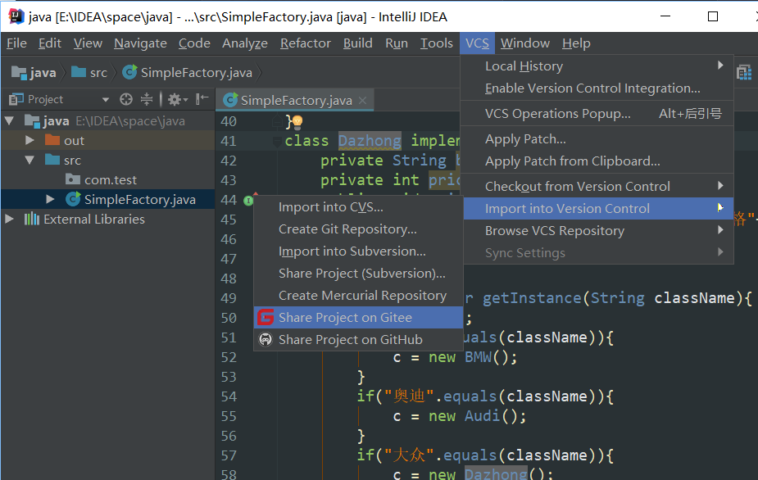Image resolution: width=758 pixels, height=480 pixels.
Task: Expand SimpleFactory.java in project tree
Action: [x=50, y=199]
